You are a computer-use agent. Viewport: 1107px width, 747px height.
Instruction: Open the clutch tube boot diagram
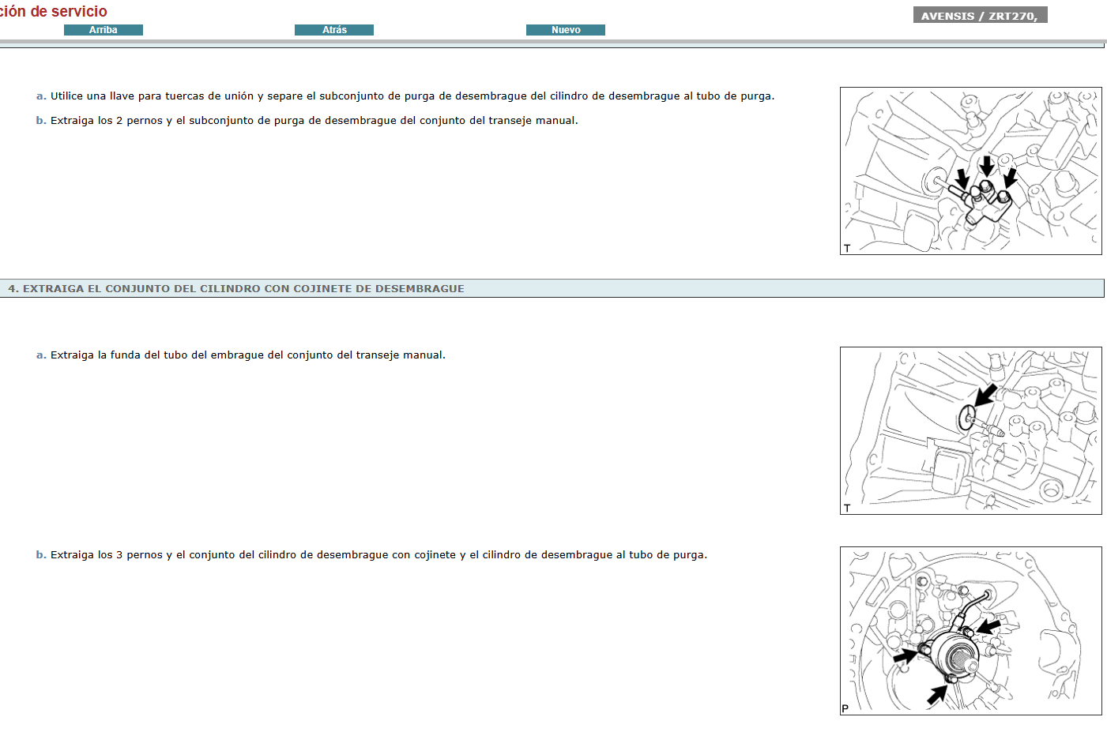[x=970, y=430]
